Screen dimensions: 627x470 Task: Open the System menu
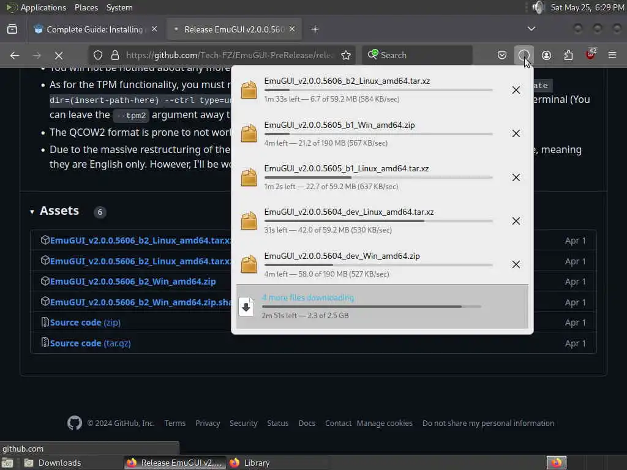[x=119, y=7]
